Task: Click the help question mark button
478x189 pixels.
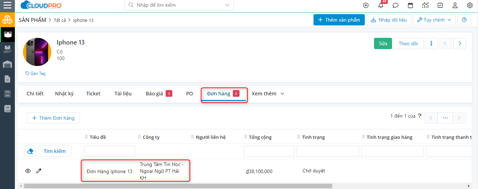Action: pos(464,20)
